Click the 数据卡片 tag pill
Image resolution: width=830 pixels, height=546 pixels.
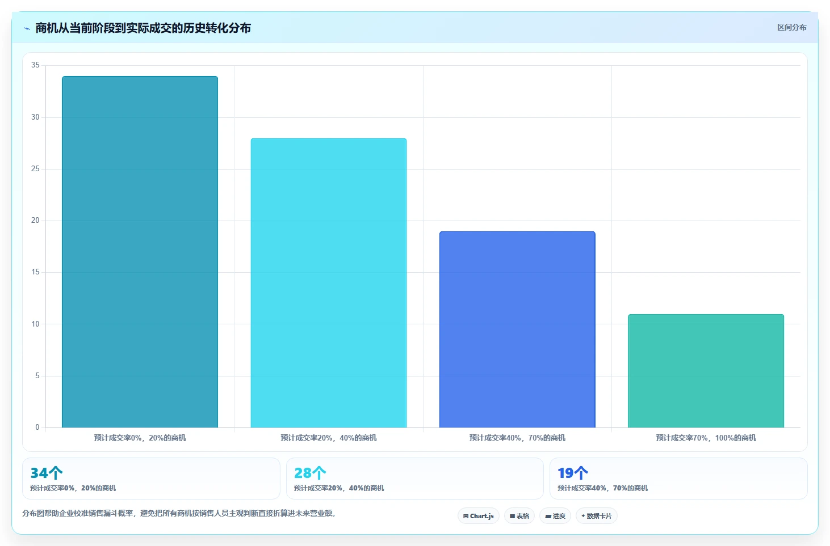coord(597,516)
